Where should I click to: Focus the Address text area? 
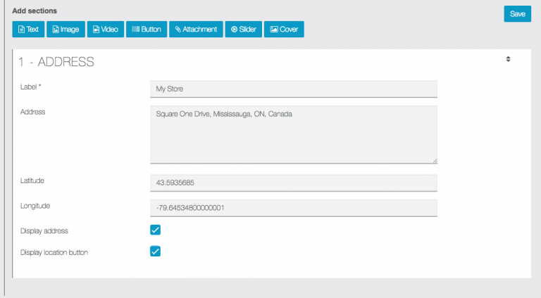point(293,135)
